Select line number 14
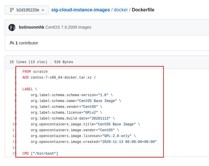The height and width of the screenshot is (166, 209). point(14,148)
